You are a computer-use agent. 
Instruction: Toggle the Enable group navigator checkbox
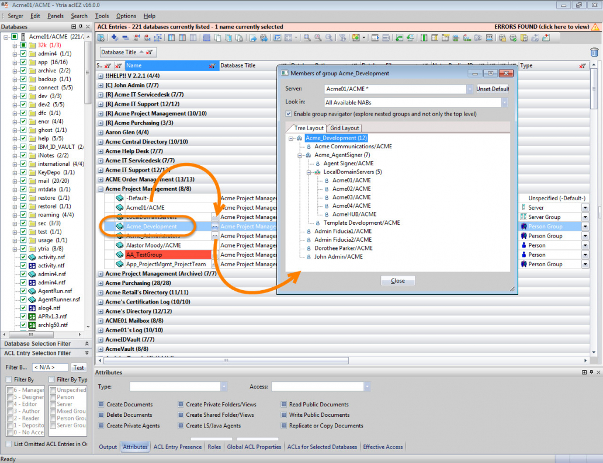(289, 114)
